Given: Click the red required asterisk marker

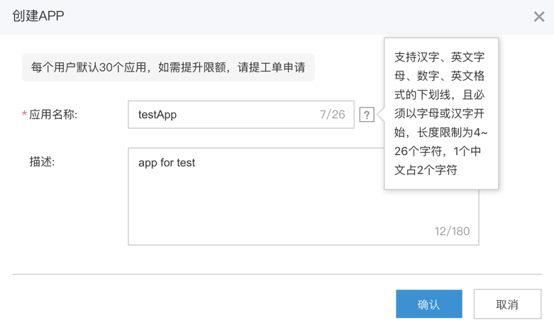Looking at the screenshot, I should 24,114.
